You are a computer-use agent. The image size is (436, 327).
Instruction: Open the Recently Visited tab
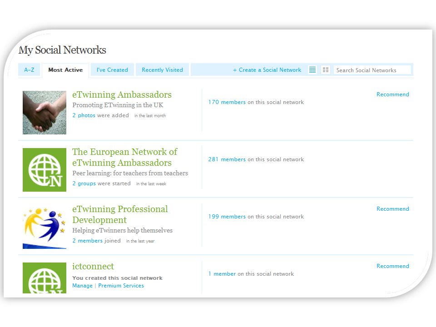point(163,70)
